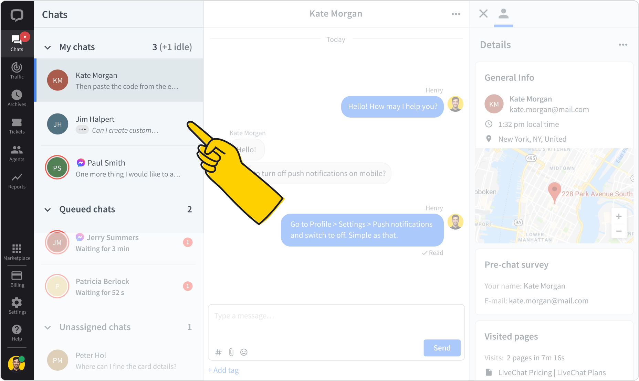
Task: Open the Chats section icon
Action: click(17, 42)
